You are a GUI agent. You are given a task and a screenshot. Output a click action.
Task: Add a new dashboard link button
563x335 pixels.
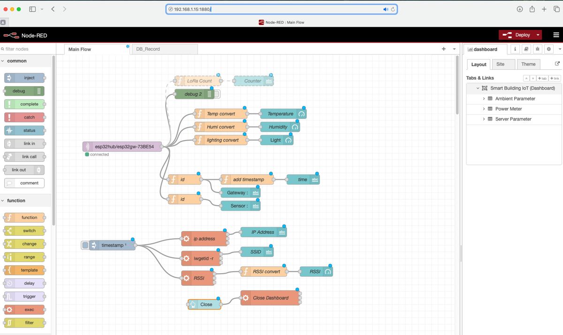(x=555, y=78)
